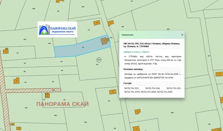223x131 pixels.
Task: Click the 'Съседи' section heading
Action: coord(127,83)
